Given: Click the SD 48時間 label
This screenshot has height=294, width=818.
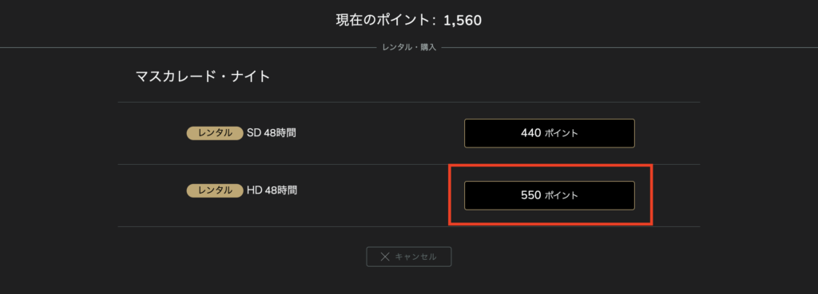Looking at the screenshot, I should pyautogui.click(x=272, y=133).
